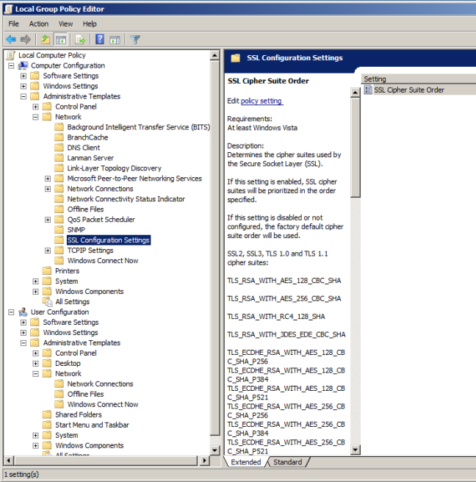Click the BranchCache folder icon
Image resolution: width=476 pixels, height=482 pixels.
pyautogui.click(x=59, y=137)
